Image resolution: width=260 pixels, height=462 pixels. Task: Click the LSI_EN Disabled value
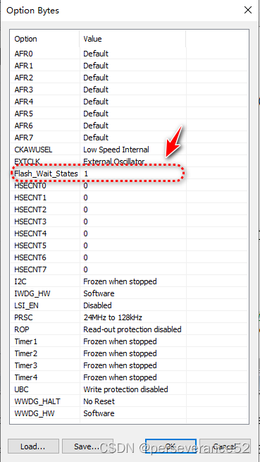click(x=97, y=305)
